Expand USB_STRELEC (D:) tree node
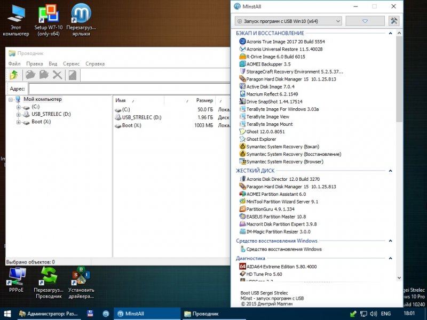The image size is (427, 320). 18,115
